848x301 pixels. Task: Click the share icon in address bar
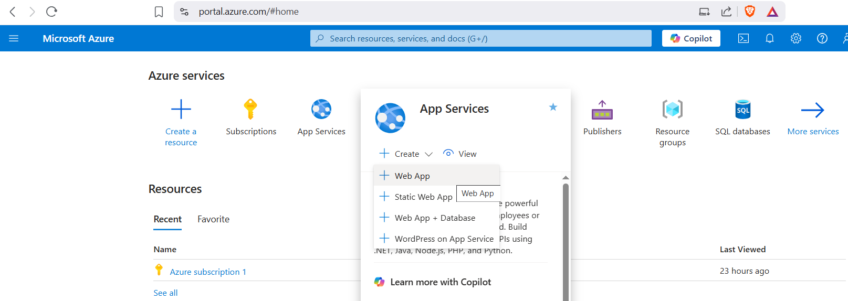tap(726, 12)
